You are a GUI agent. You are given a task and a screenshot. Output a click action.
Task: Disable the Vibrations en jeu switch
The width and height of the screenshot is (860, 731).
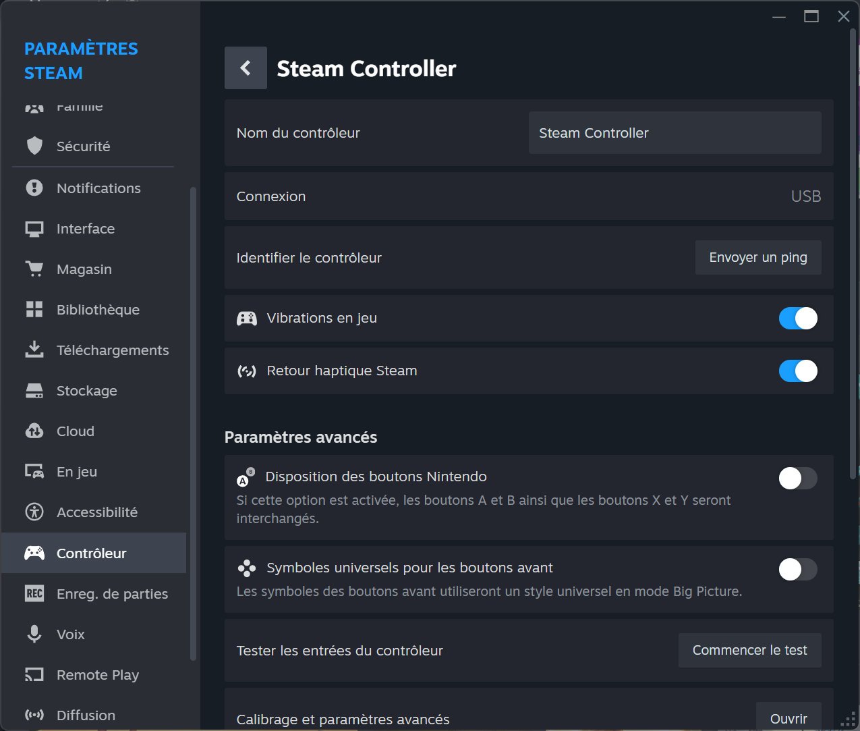798,318
